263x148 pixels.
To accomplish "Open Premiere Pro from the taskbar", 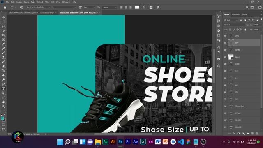I will (128, 142).
